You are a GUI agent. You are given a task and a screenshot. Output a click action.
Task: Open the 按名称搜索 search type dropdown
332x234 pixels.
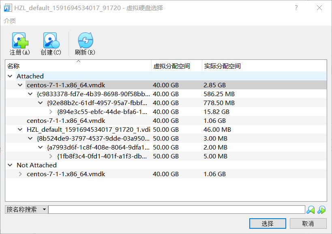26,209
